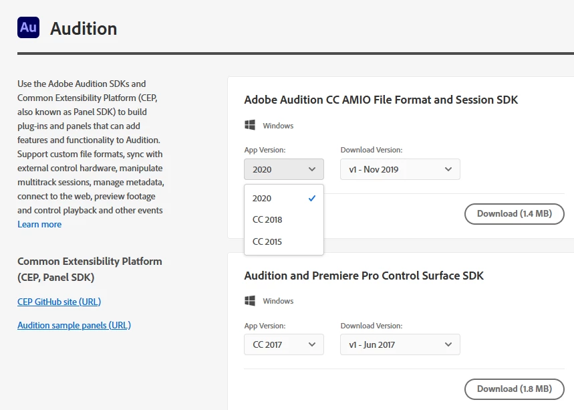Click the Control Surface SDK heading
574x410 pixels.
(364, 276)
